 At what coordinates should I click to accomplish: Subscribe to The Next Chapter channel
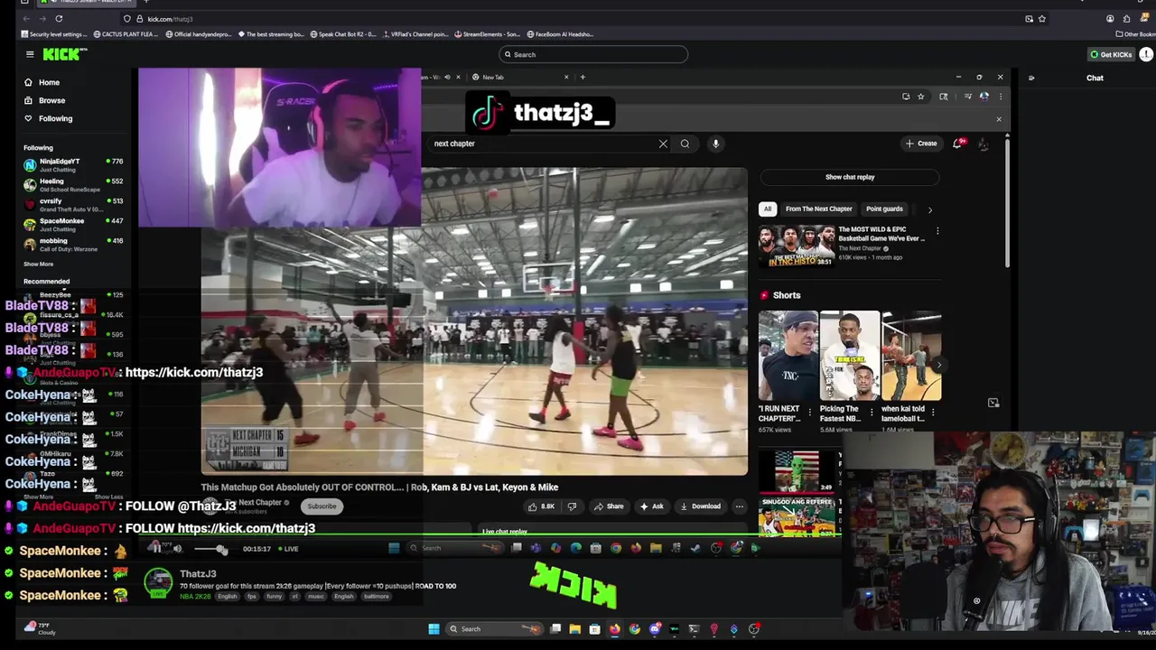pos(322,506)
